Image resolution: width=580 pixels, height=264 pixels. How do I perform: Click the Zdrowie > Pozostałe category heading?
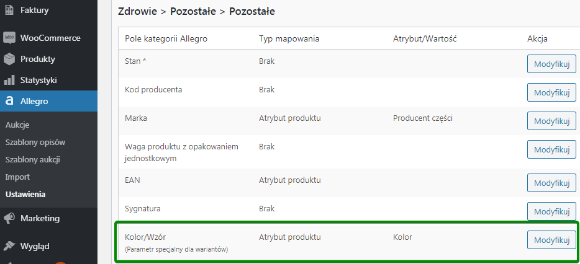[196, 11]
